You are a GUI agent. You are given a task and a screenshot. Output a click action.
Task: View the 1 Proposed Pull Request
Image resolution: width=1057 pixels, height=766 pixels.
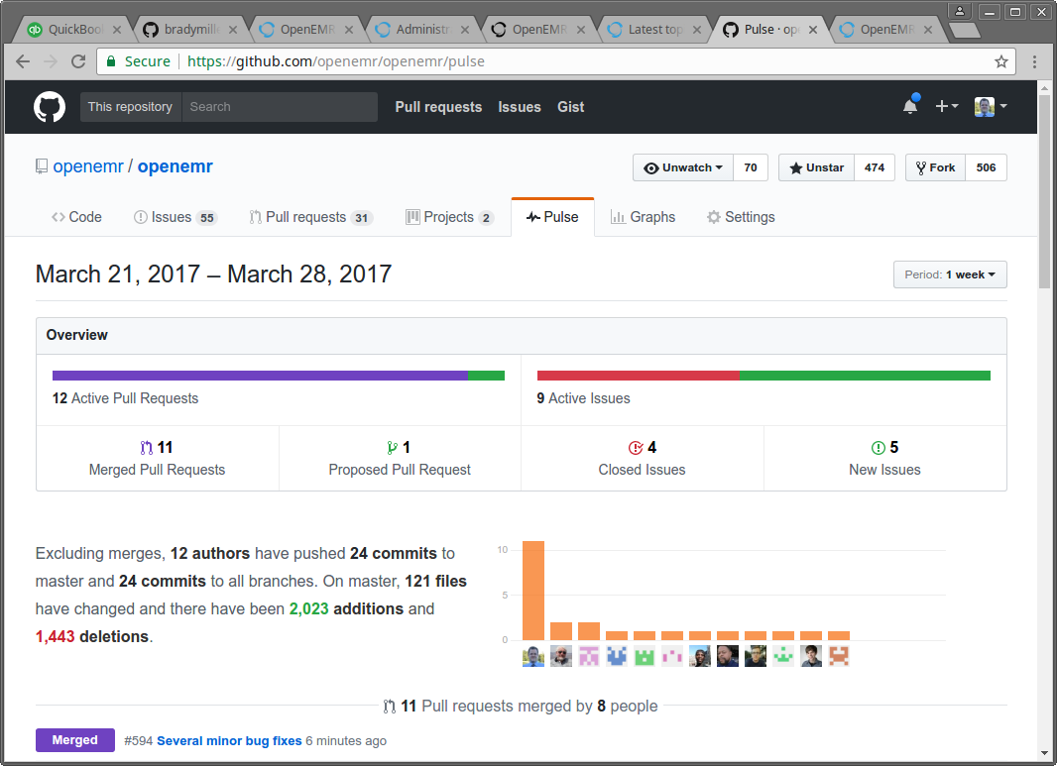coord(400,458)
